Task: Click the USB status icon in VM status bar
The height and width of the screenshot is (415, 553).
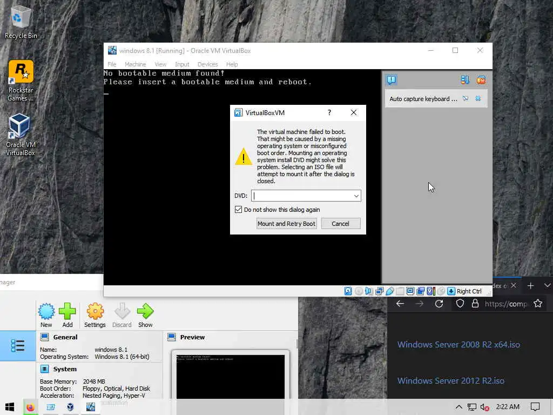Action: 390,291
